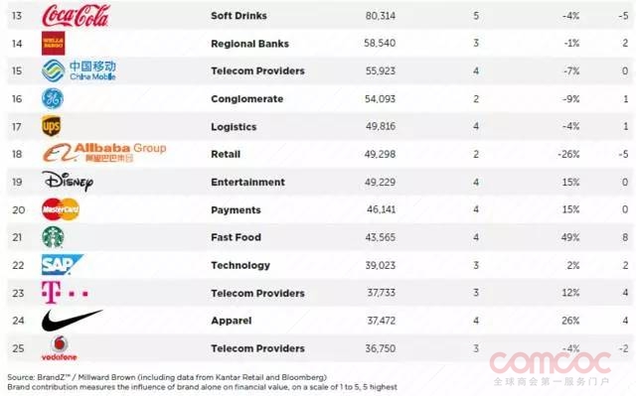This screenshot has height=396, width=636.
Task: Click the BrandZ source footnote text
Action: click(167, 377)
